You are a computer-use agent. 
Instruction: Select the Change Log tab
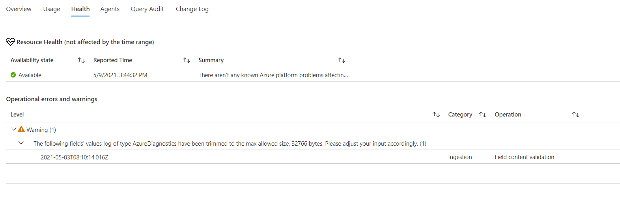pyautogui.click(x=192, y=9)
